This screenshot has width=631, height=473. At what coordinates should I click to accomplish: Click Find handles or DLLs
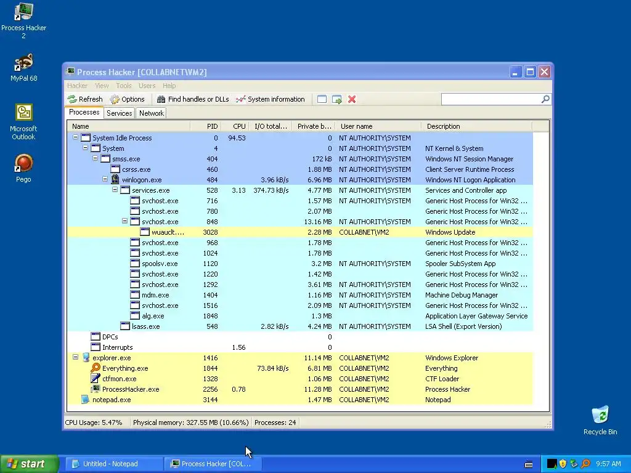point(193,99)
